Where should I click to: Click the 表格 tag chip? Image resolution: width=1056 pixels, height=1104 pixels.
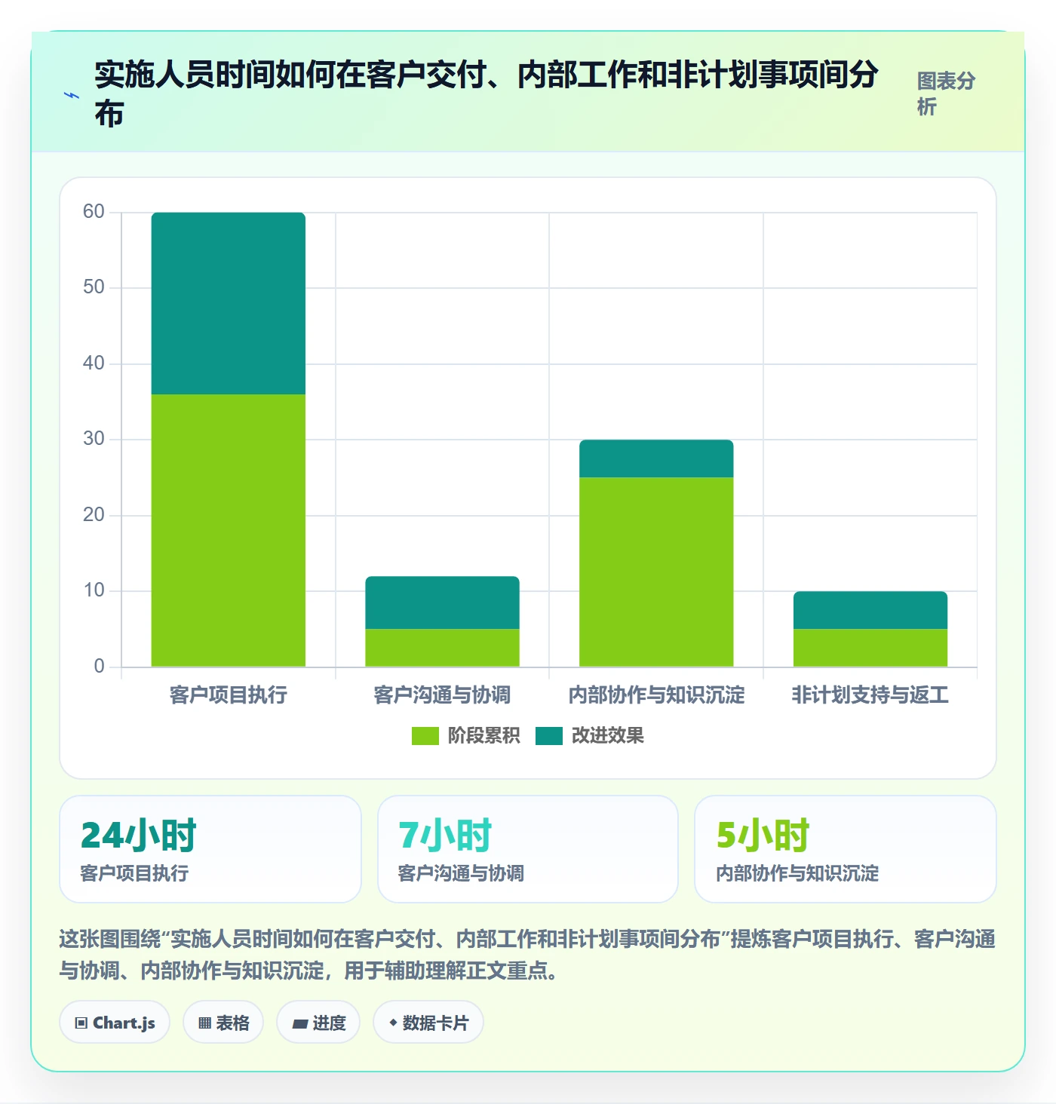point(223,1023)
